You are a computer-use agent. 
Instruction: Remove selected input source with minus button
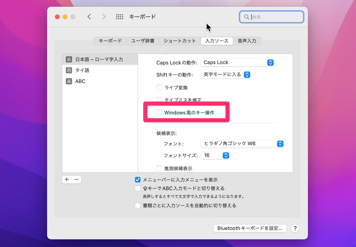[76, 179]
